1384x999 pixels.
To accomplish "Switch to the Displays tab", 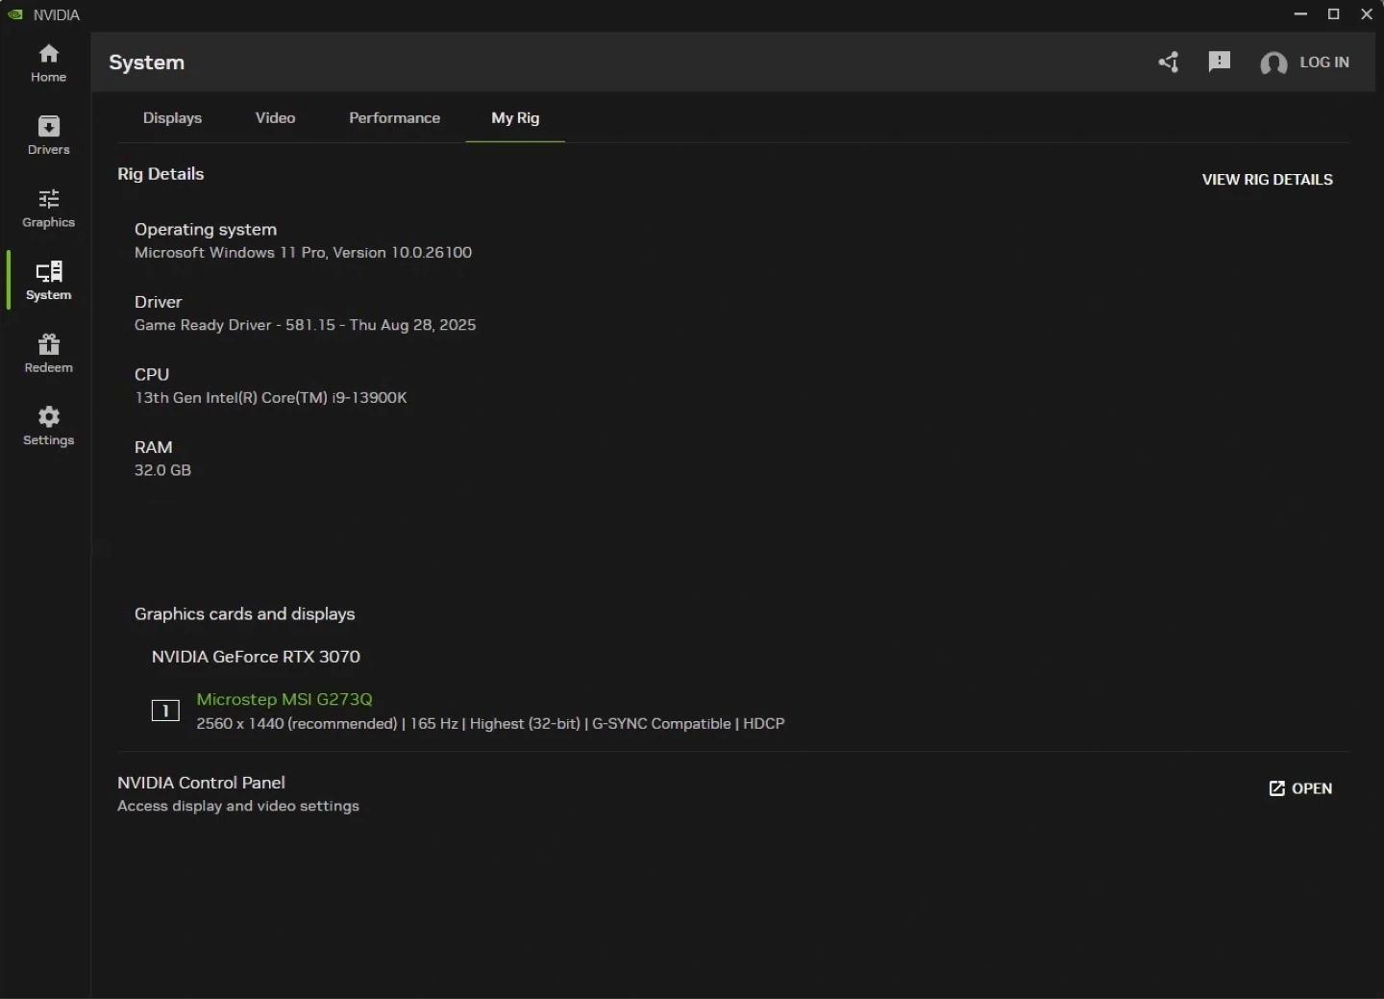I will point(172,118).
